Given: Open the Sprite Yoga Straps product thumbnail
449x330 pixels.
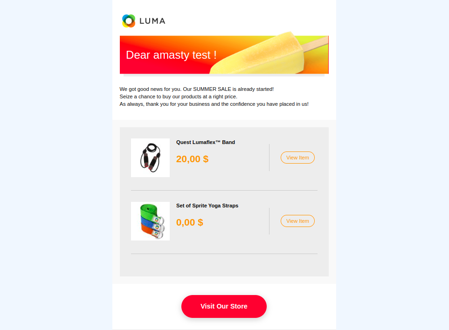Looking at the screenshot, I should (150, 221).
